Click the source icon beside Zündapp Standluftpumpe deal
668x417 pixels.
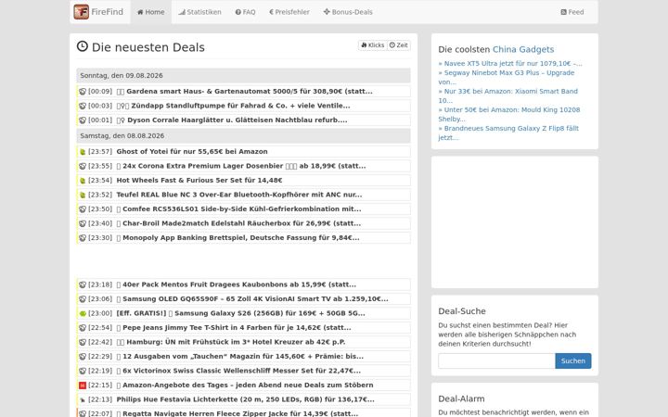click(x=83, y=106)
